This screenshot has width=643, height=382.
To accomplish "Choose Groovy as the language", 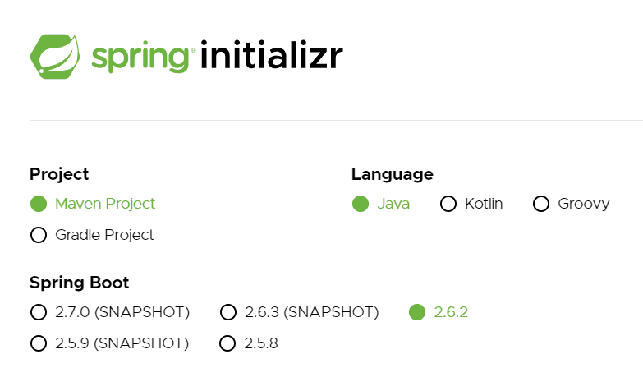I will coord(572,204).
